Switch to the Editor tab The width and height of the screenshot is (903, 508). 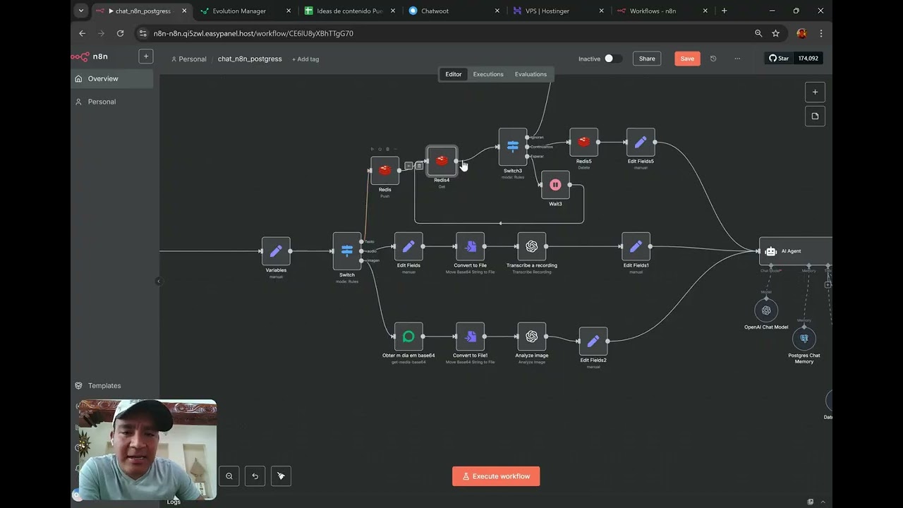click(454, 74)
